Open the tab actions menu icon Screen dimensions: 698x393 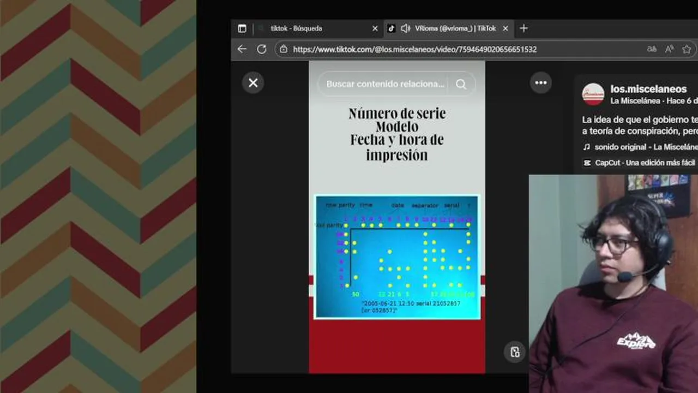pyautogui.click(x=242, y=28)
